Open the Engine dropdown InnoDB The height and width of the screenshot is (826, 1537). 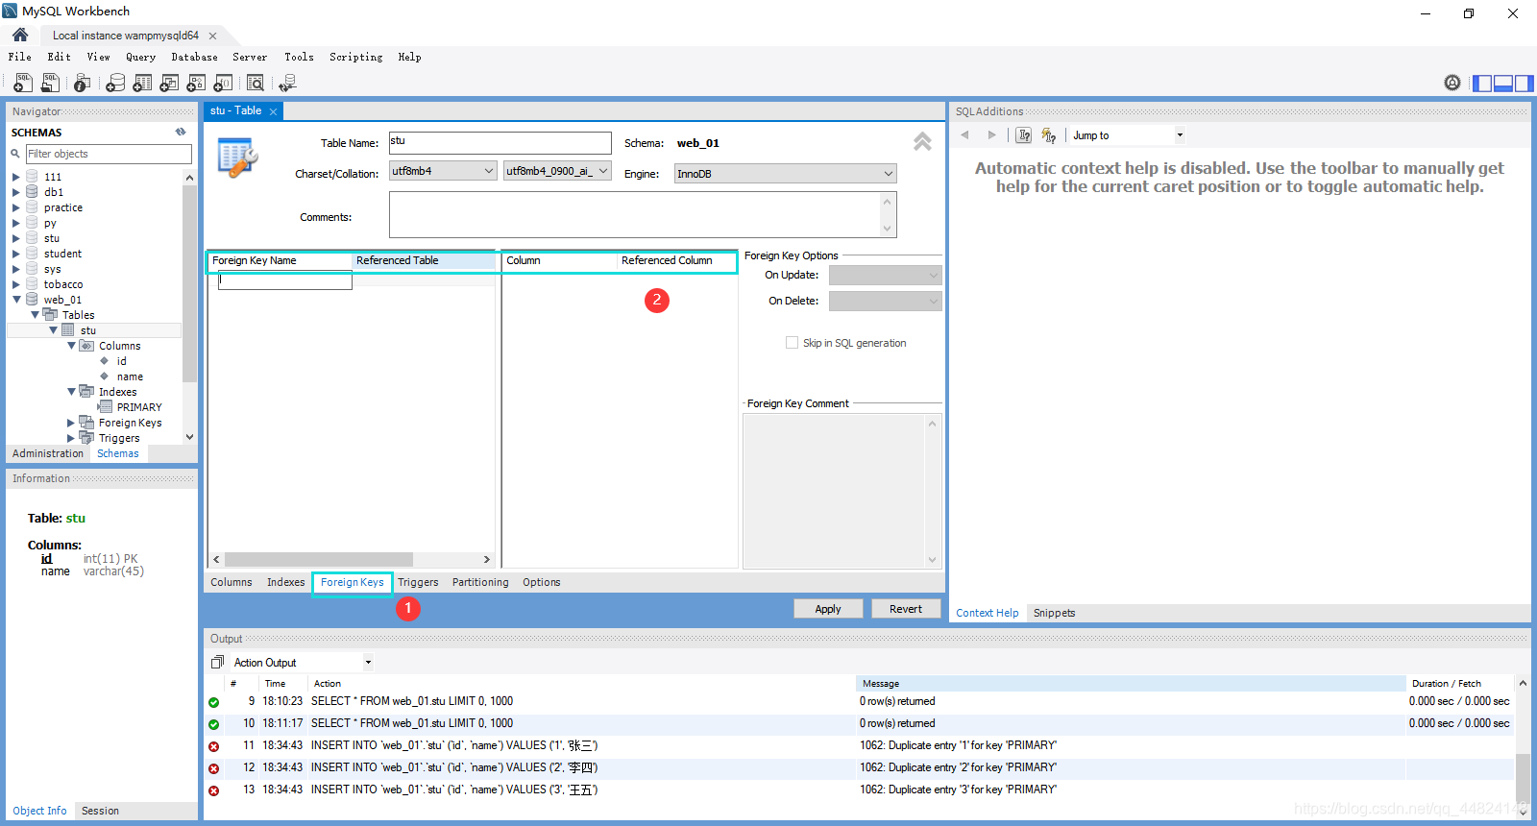click(785, 174)
